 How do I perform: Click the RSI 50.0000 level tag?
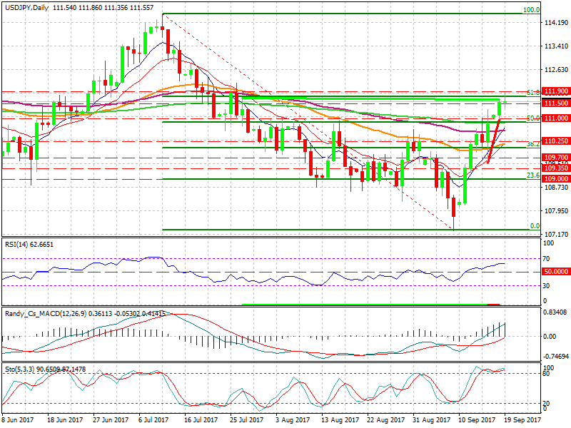pos(555,272)
